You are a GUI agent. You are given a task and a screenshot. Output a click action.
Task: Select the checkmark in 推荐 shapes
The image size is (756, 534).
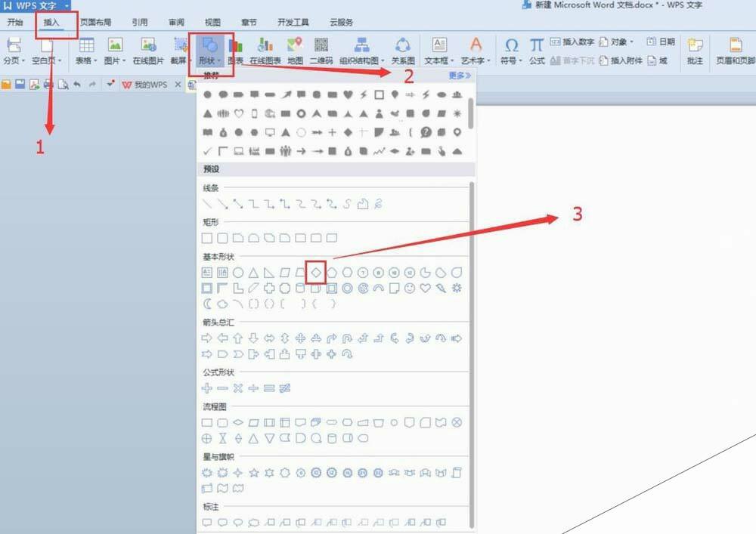(207, 151)
